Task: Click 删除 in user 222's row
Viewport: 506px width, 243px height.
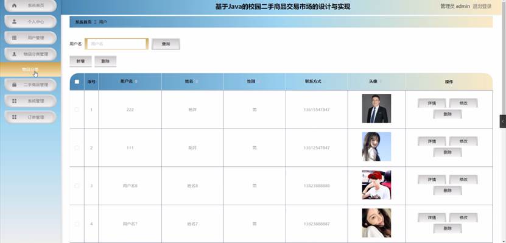Action: pos(448,114)
